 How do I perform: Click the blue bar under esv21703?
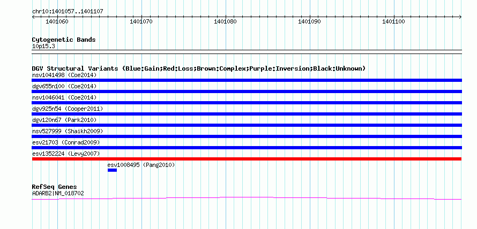tap(247, 148)
